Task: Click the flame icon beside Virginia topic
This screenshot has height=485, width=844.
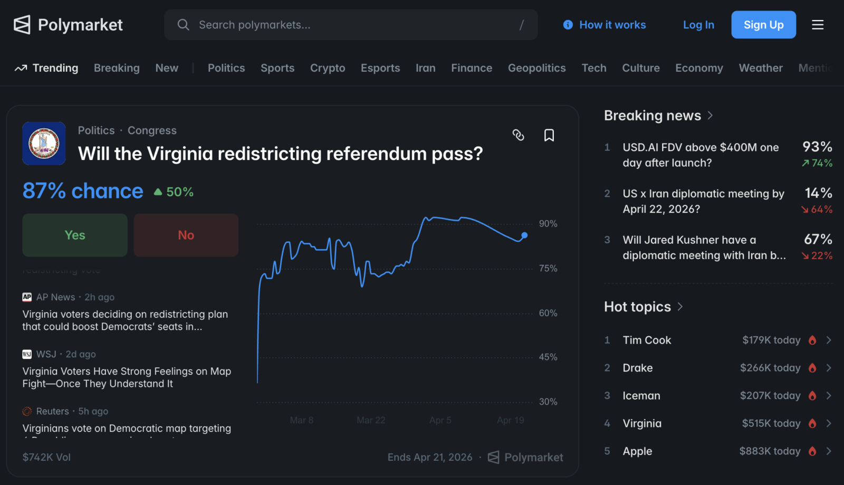Action: point(812,423)
